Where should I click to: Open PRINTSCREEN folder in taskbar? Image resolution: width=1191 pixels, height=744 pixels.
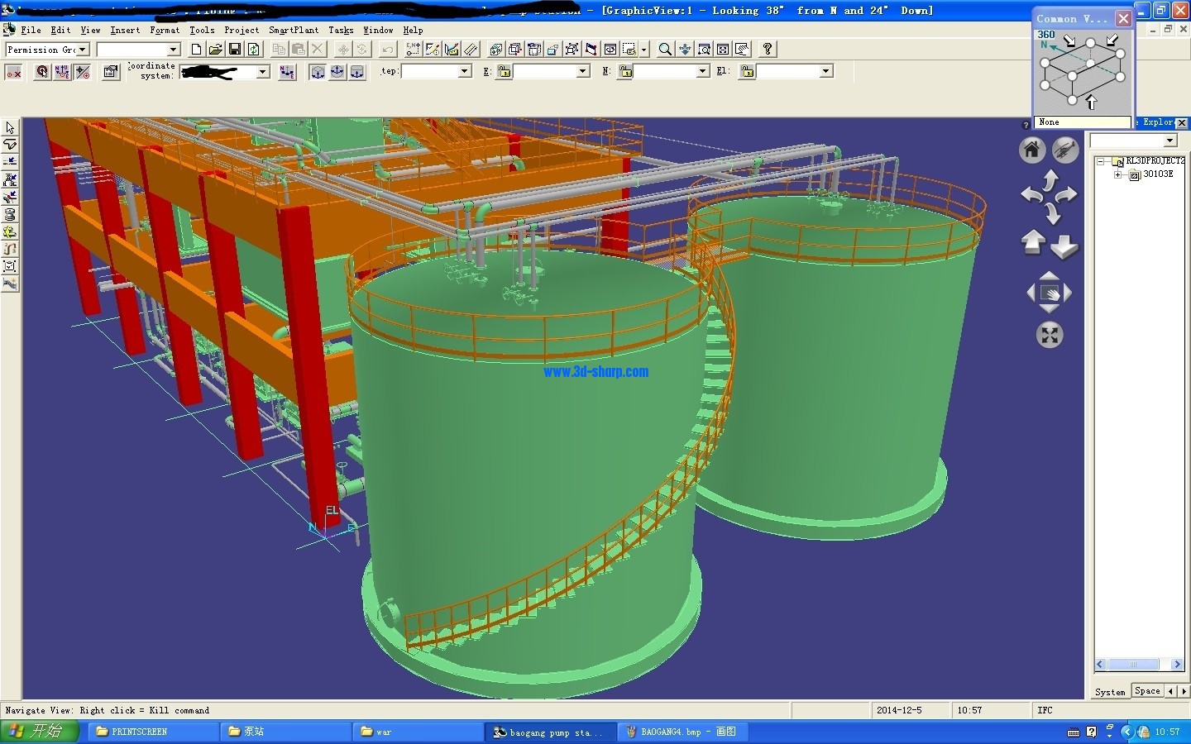click(152, 732)
